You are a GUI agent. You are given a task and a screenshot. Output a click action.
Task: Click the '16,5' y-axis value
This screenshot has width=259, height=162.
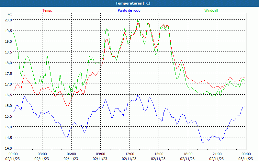9,95
